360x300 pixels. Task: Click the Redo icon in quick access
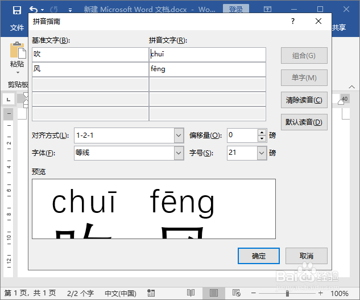54,10
